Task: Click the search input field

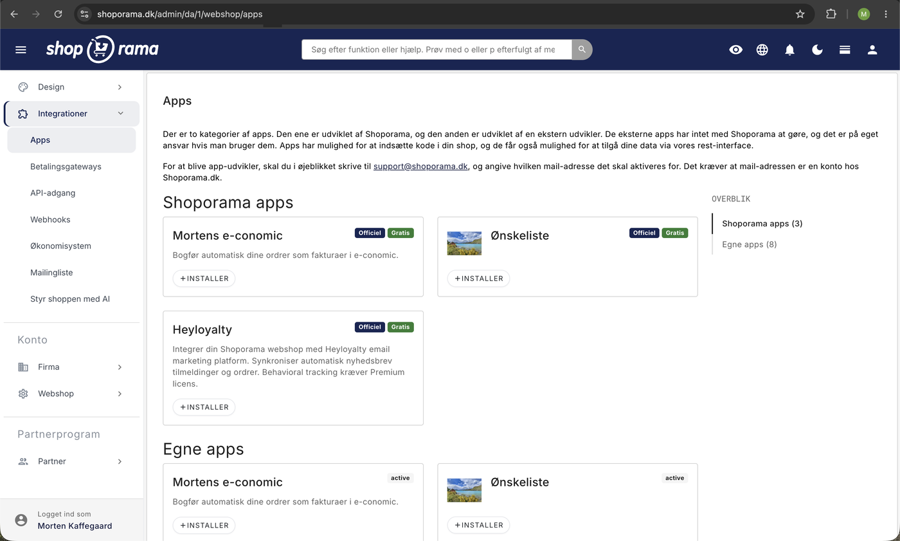Action: point(437,50)
